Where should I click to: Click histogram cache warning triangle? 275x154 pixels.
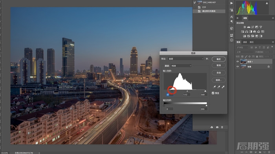click(267, 3)
